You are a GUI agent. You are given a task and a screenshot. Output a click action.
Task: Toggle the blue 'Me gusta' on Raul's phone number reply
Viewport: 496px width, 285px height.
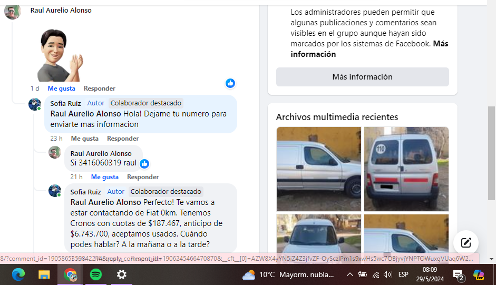pyautogui.click(x=104, y=177)
